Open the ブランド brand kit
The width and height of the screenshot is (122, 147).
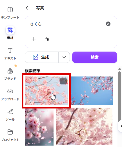pos(10,74)
